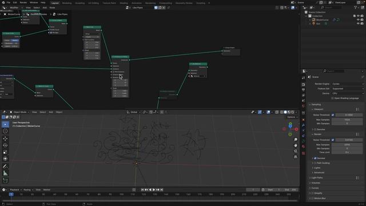Jump to the first frame in timeline

(142, 189)
